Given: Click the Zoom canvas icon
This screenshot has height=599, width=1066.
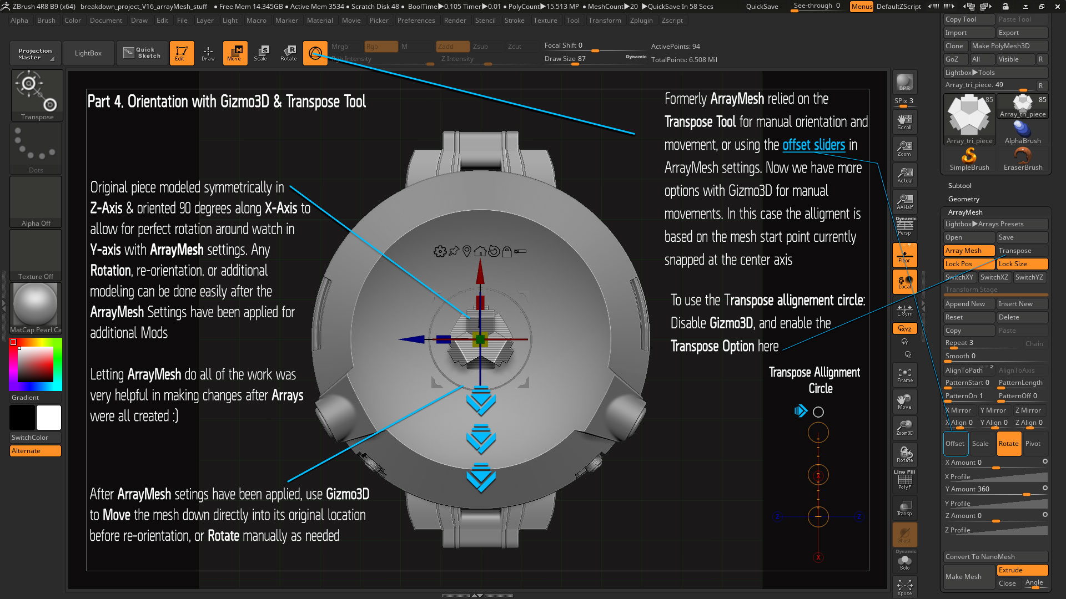Looking at the screenshot, I should (904, 148).
